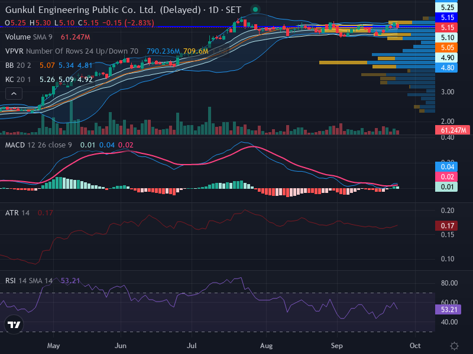Click the green market status dot

pos(255,9)
